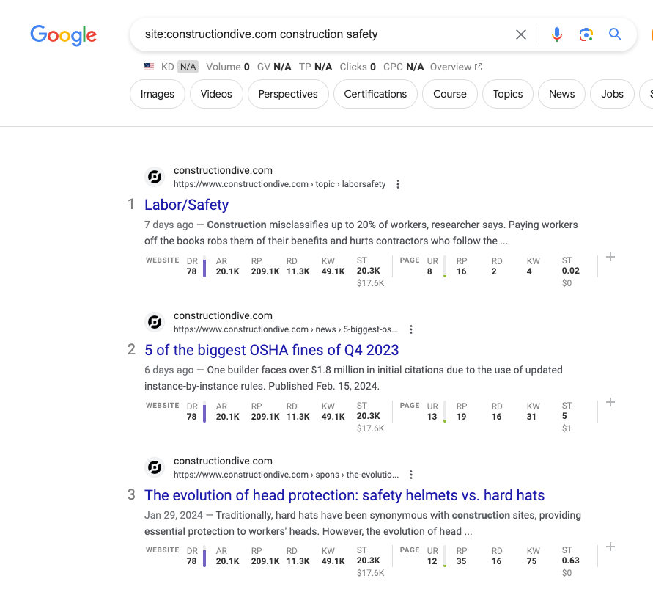Click the plus icon beside the third result's metrics
653x595 pixels.
(610, 547)
